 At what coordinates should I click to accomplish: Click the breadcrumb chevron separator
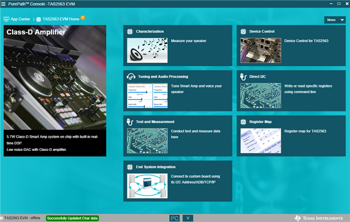(34, 19)
